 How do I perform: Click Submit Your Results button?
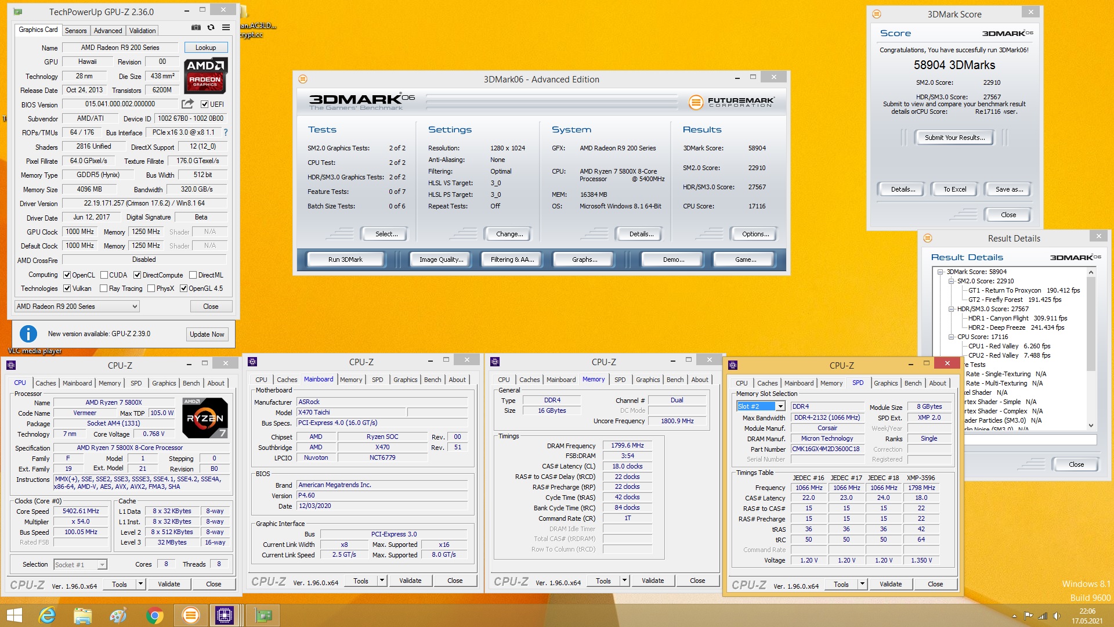click(x=954, y=138)
